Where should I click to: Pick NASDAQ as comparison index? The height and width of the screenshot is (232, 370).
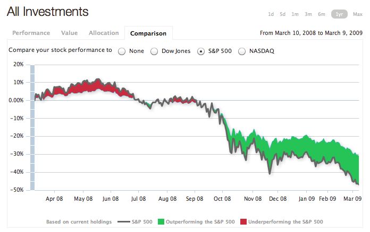[x=242, y=51]
